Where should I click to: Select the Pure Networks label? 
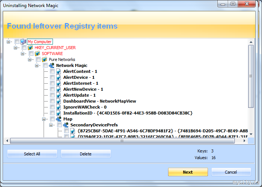(62, 59)
